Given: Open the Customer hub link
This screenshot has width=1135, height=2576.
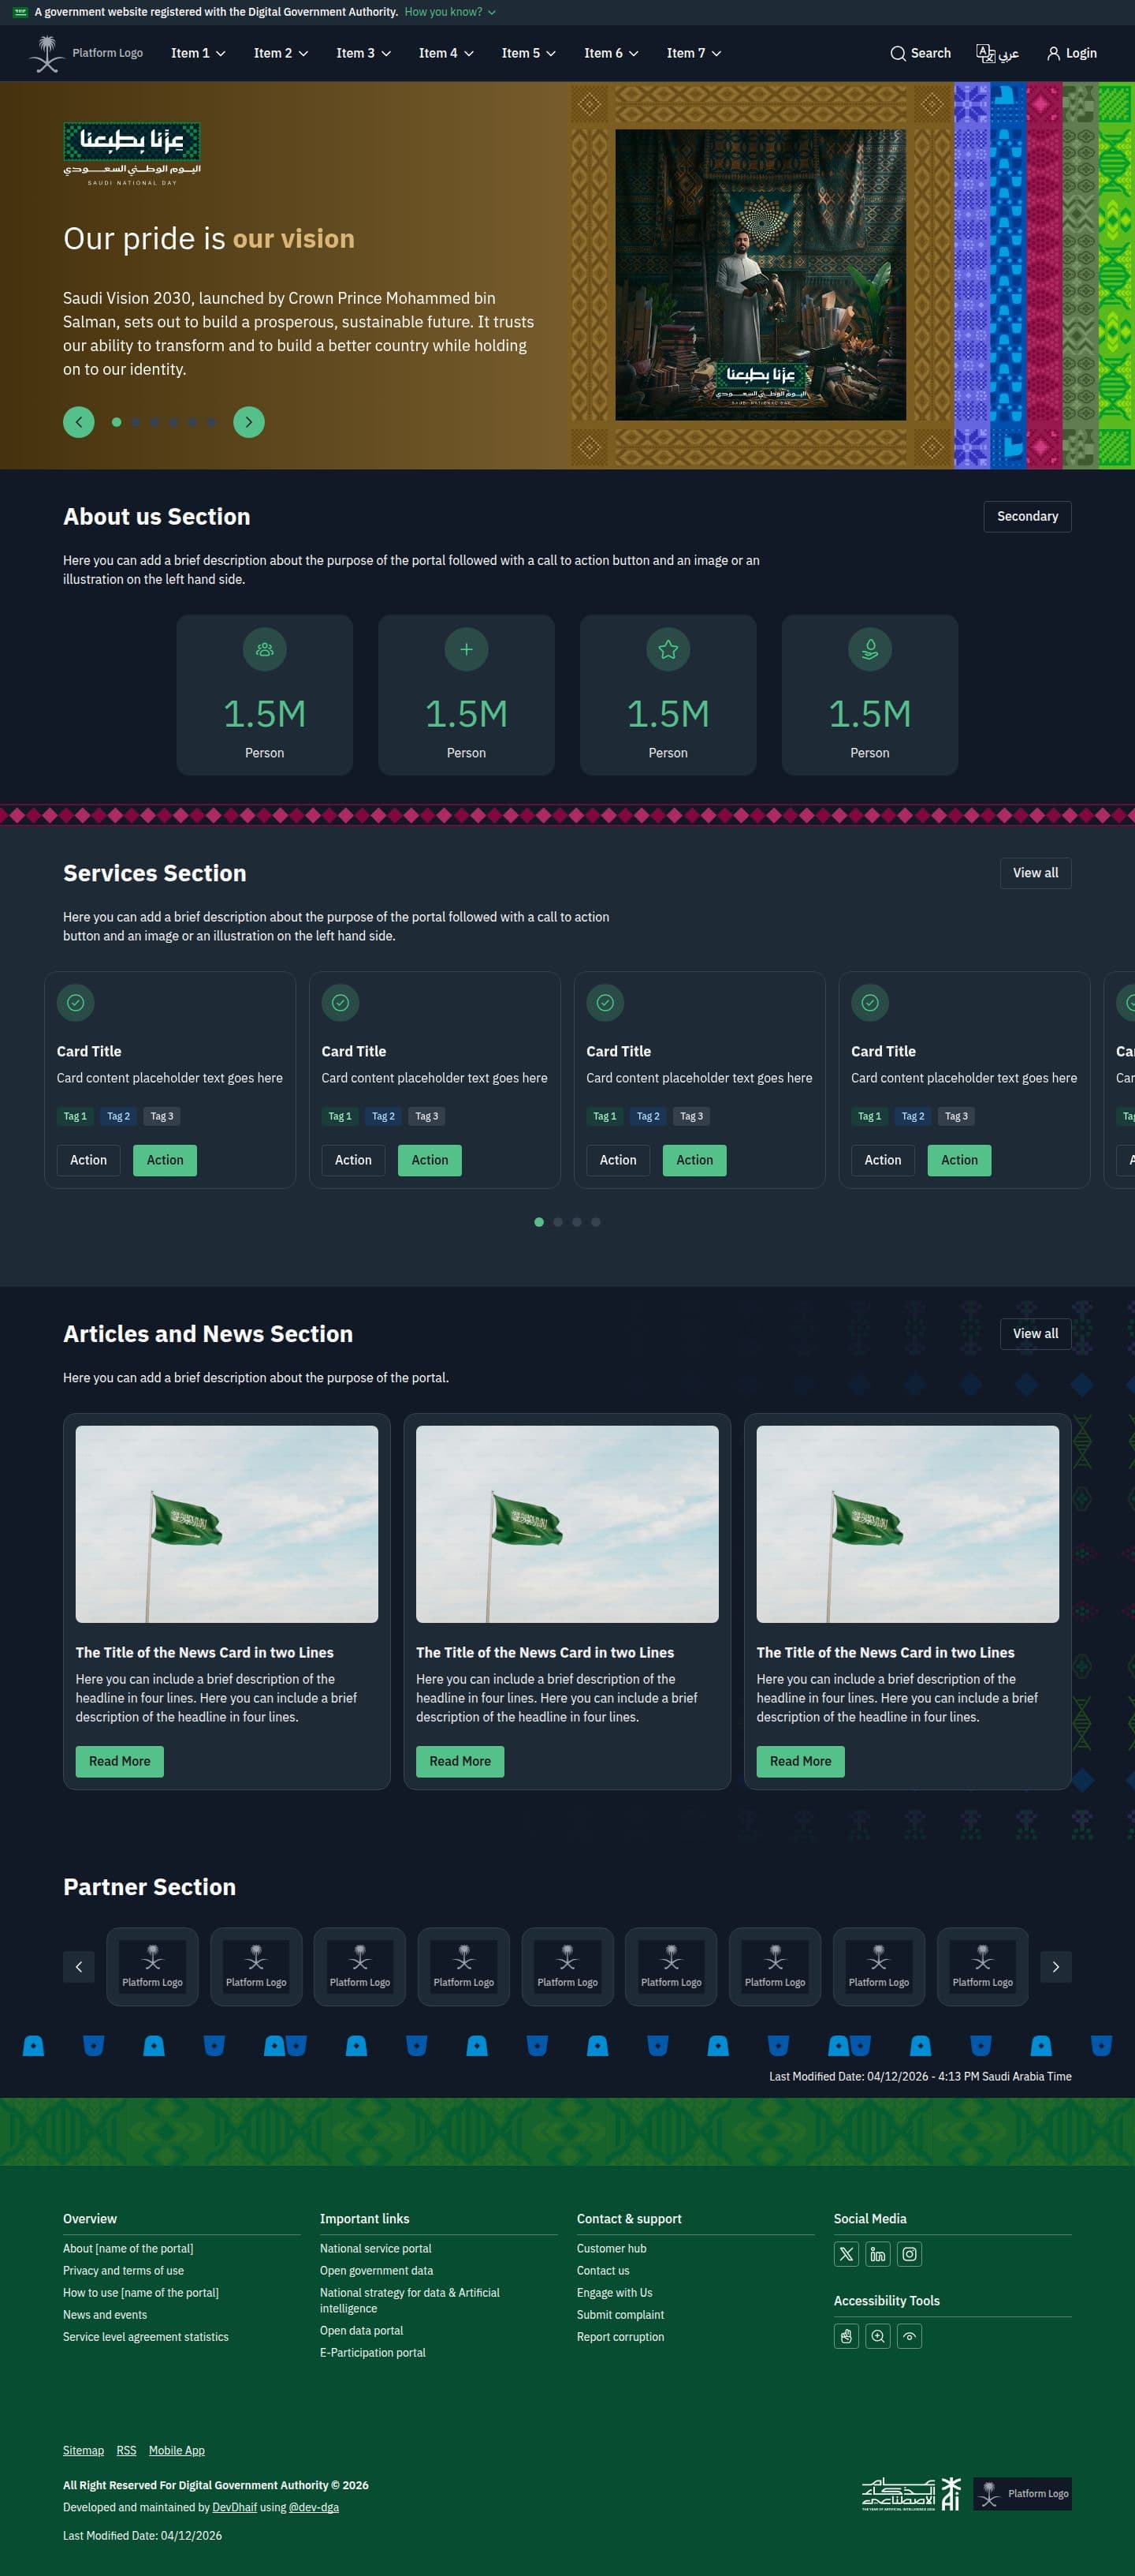Looking at the screenshot, I should (x=612, y=2248).
